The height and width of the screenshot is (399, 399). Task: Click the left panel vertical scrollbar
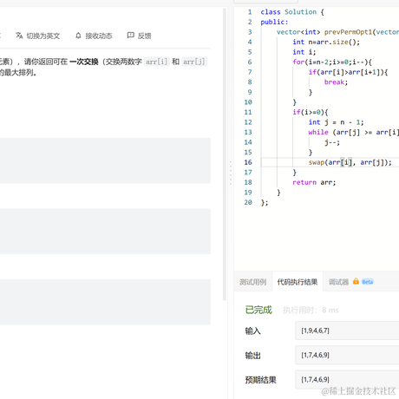(x=225, y=154)
